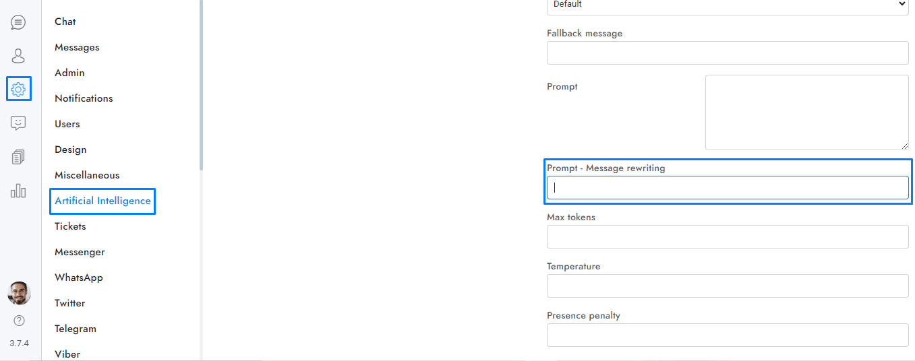
Task: Open the Tickets settings section
Action: [70, 226]
